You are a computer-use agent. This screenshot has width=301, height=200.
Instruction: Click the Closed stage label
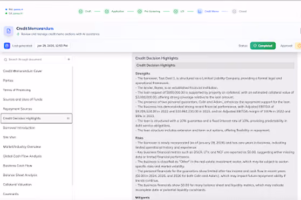243,11
